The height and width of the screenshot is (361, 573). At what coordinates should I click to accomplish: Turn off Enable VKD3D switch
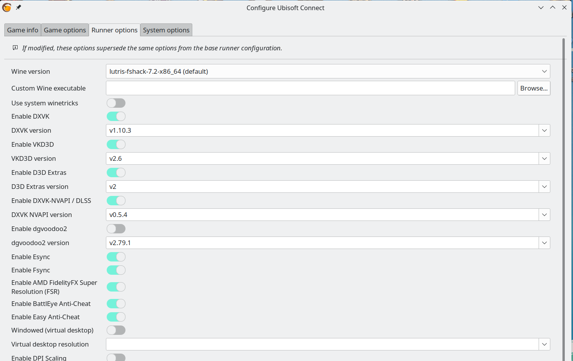pos(116,144)
